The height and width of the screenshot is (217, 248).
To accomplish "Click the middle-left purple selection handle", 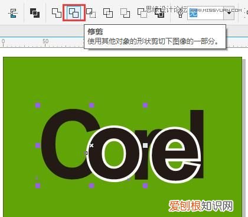I will click(x=38, y=145).
